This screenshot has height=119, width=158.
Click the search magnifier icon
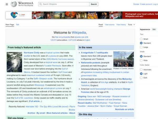point(41,4)
